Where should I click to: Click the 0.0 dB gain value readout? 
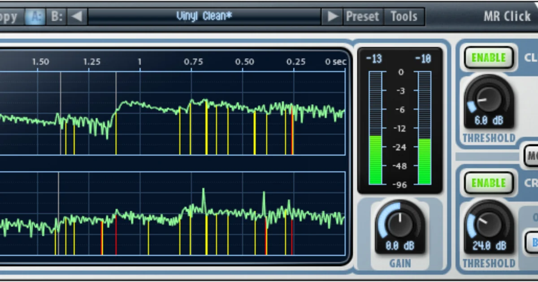pos(400,246)
